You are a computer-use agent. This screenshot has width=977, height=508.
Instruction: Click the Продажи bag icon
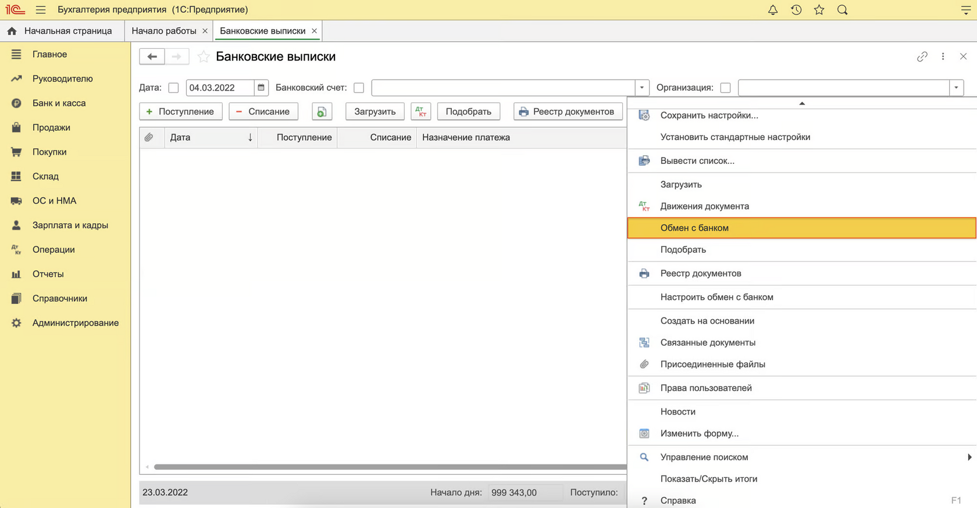coord(16,127)
